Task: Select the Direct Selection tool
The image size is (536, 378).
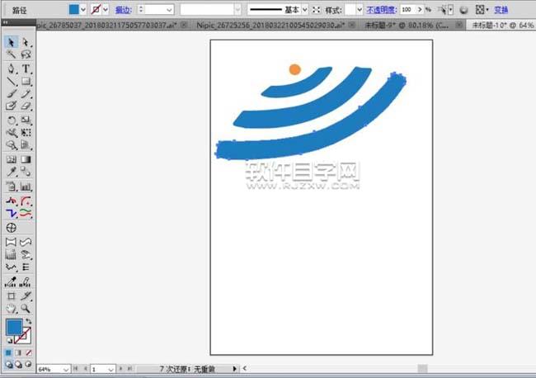Action: (26, 42)
